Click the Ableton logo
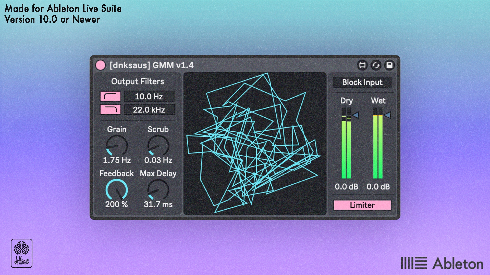The image size is (490, 275). (x=442, y=263)
